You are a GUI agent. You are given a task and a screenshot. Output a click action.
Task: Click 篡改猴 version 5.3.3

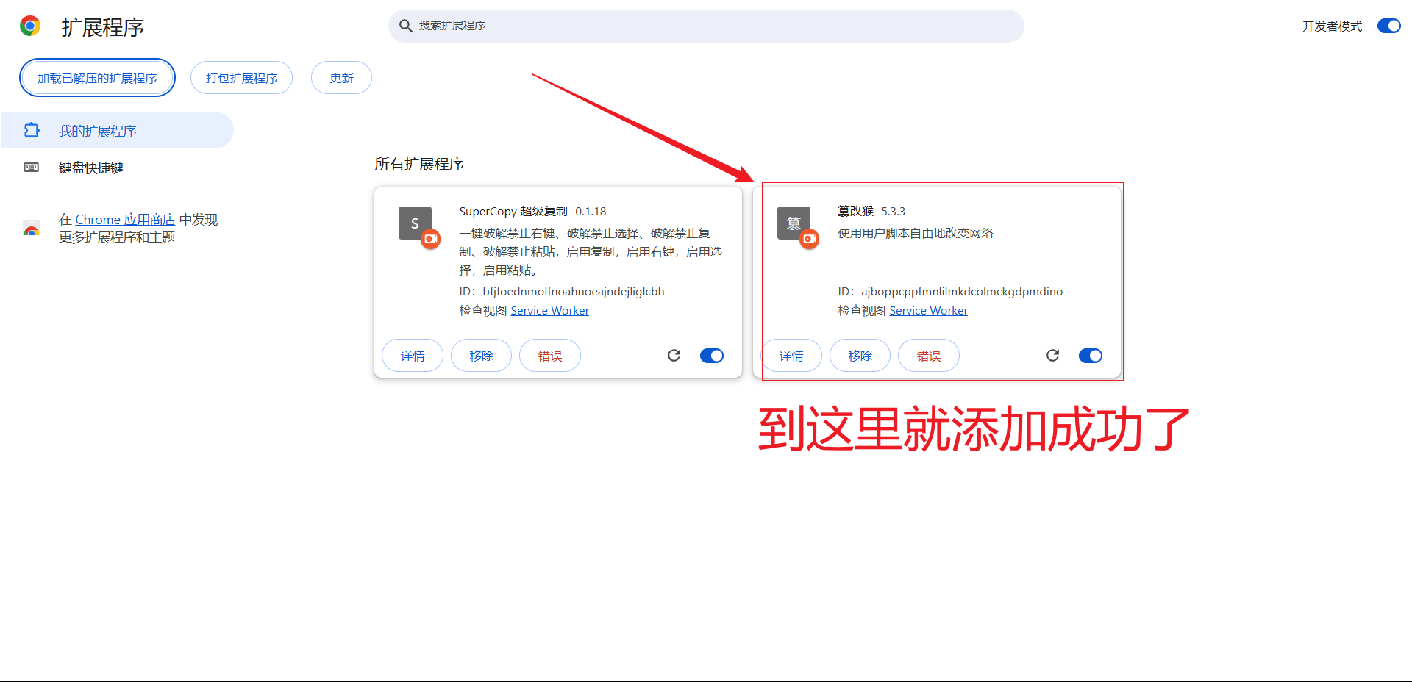893,212
